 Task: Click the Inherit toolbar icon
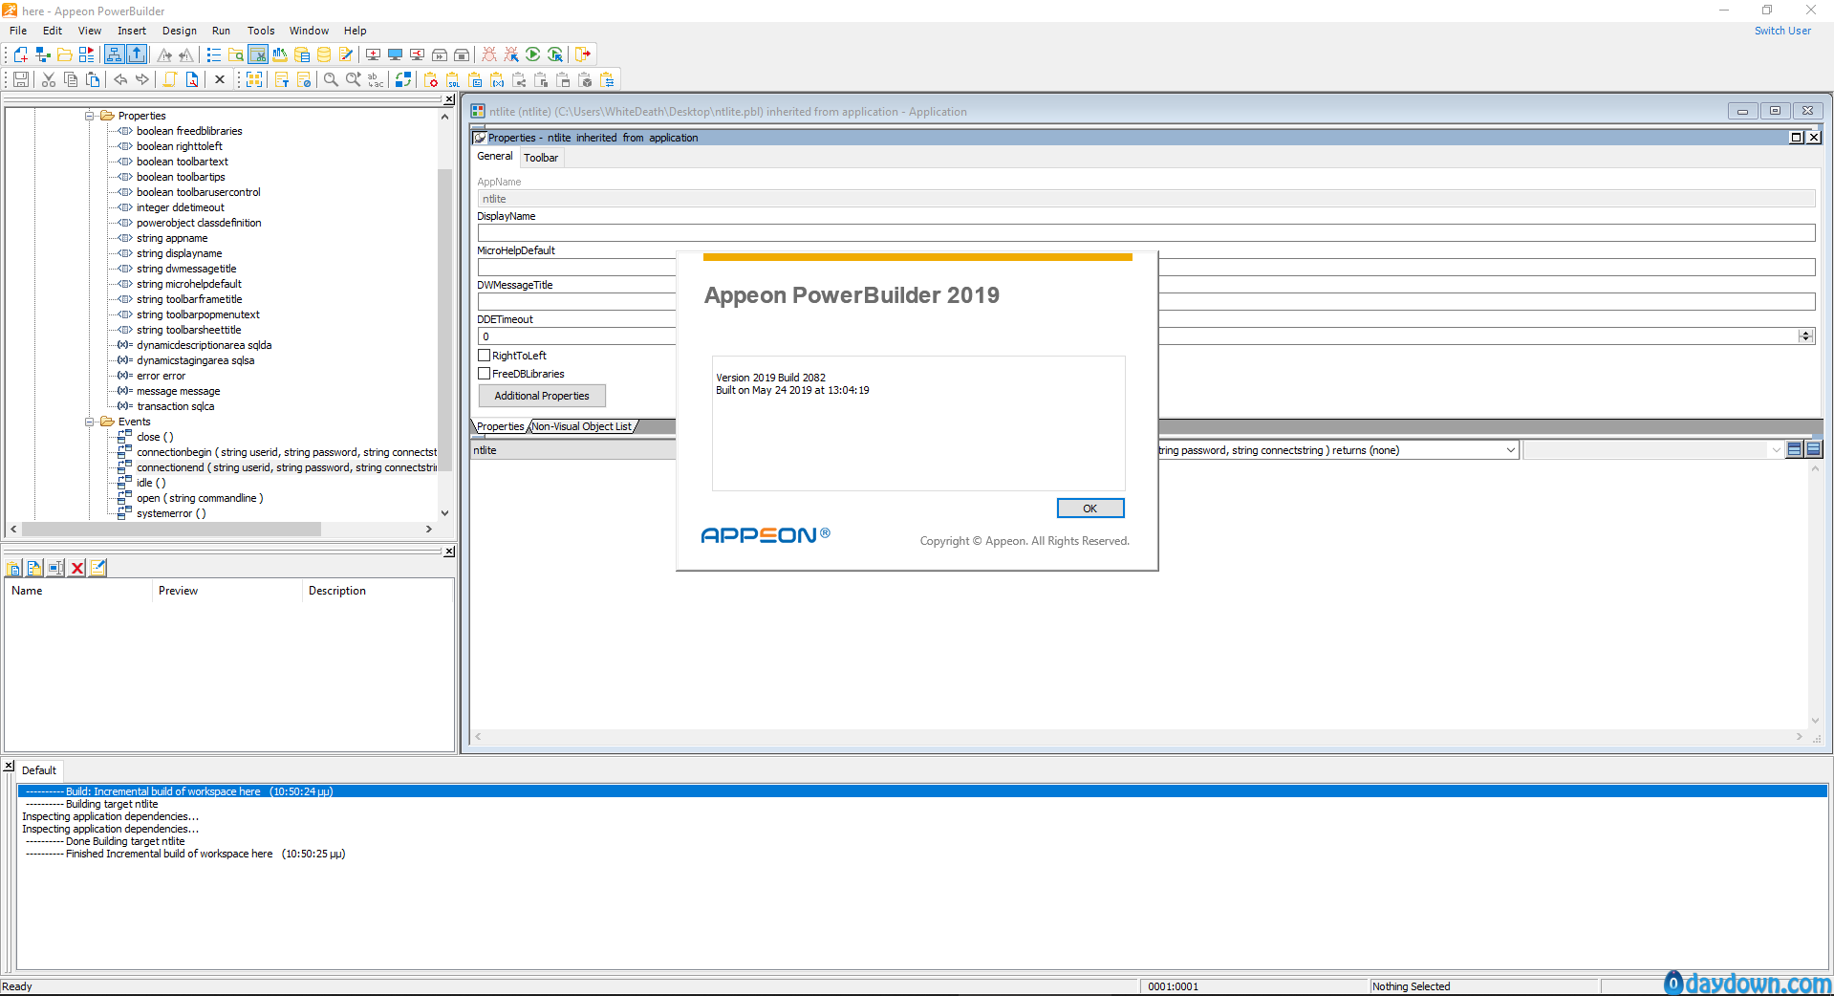click(43, 54)
